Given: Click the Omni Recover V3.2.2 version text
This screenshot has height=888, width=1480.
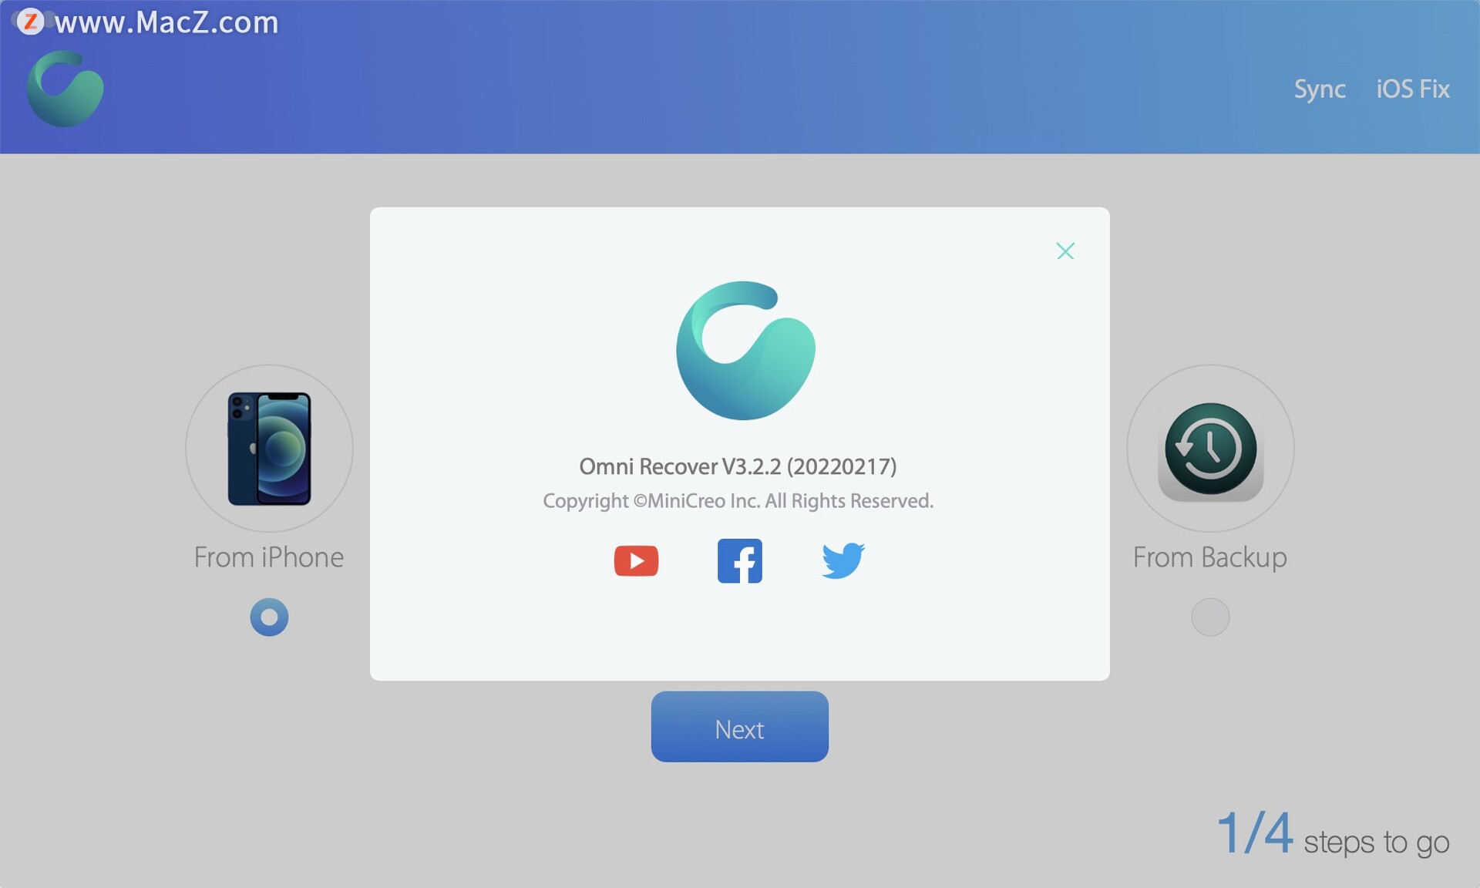Looking at the screenshot, I should coord(738,466).
